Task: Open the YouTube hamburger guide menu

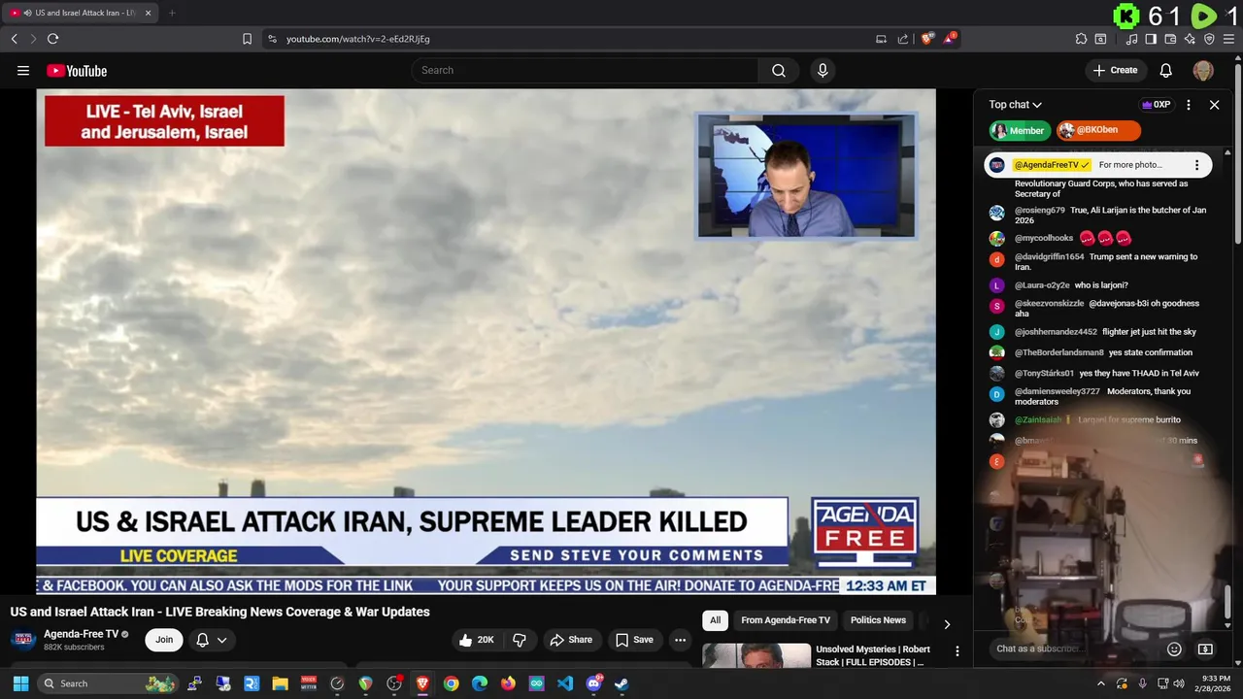Action: pos(23,70)
